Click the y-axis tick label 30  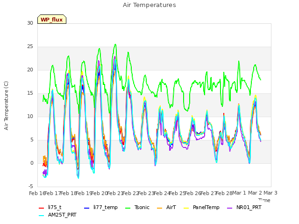coord(30,23)
